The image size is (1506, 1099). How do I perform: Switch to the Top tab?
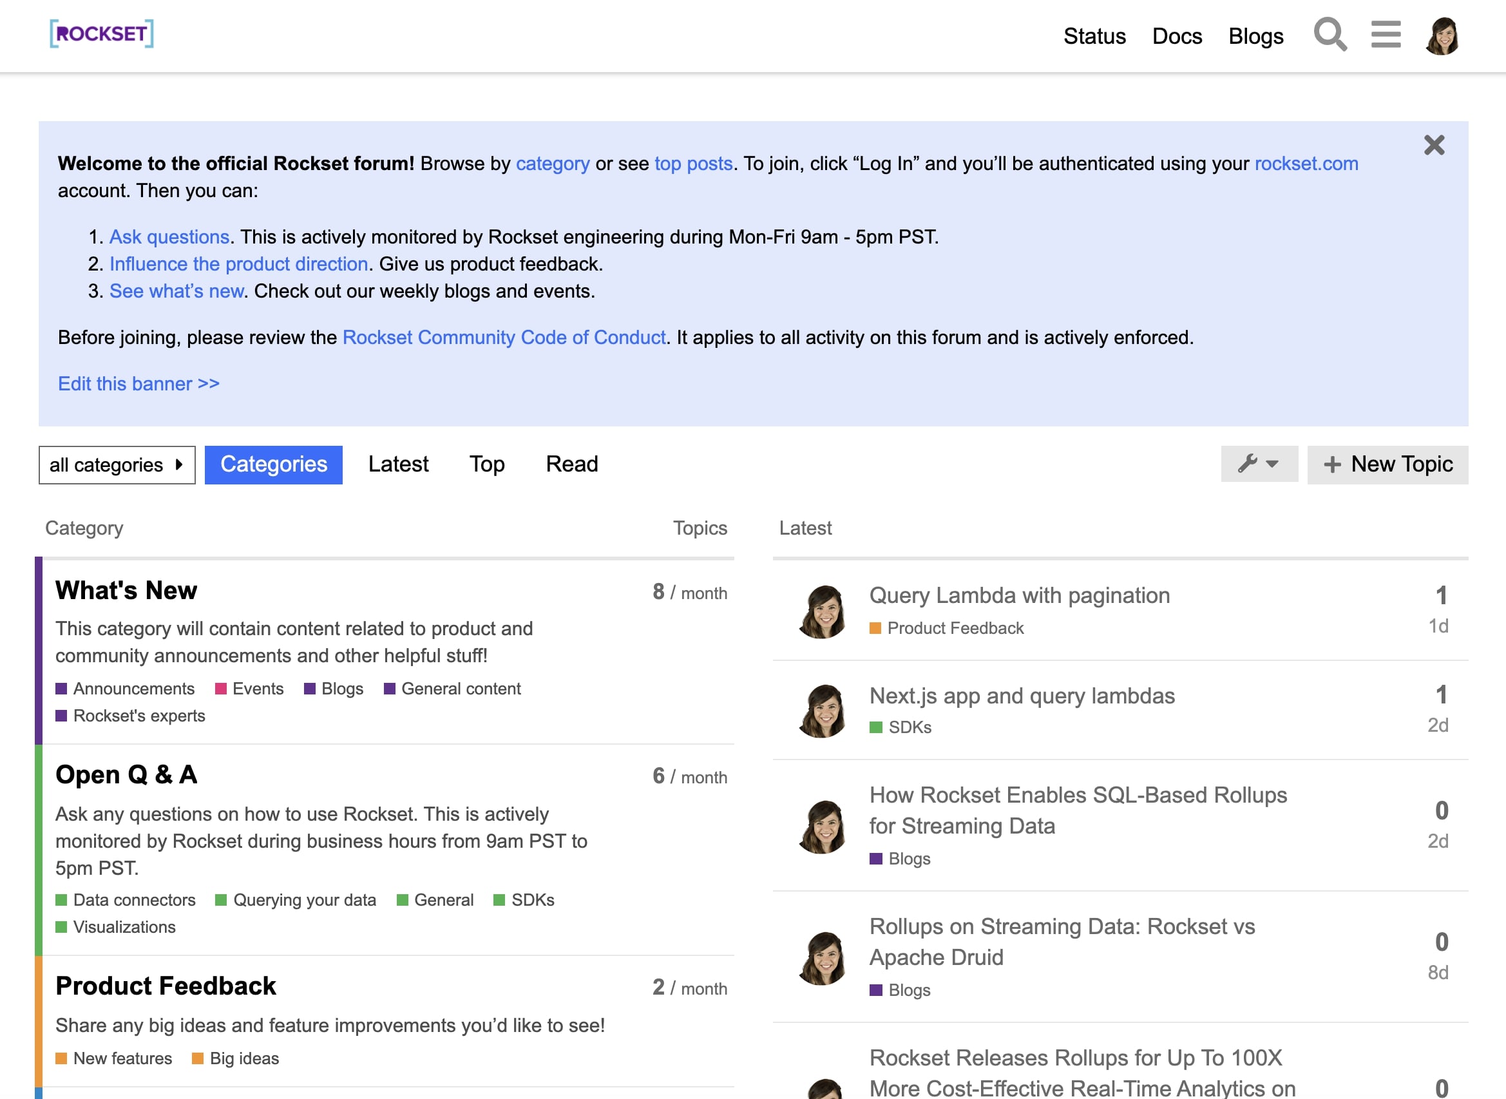[x=486, y=464]
